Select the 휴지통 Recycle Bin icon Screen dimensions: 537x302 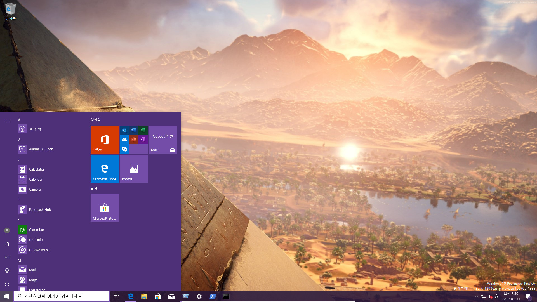11,11
